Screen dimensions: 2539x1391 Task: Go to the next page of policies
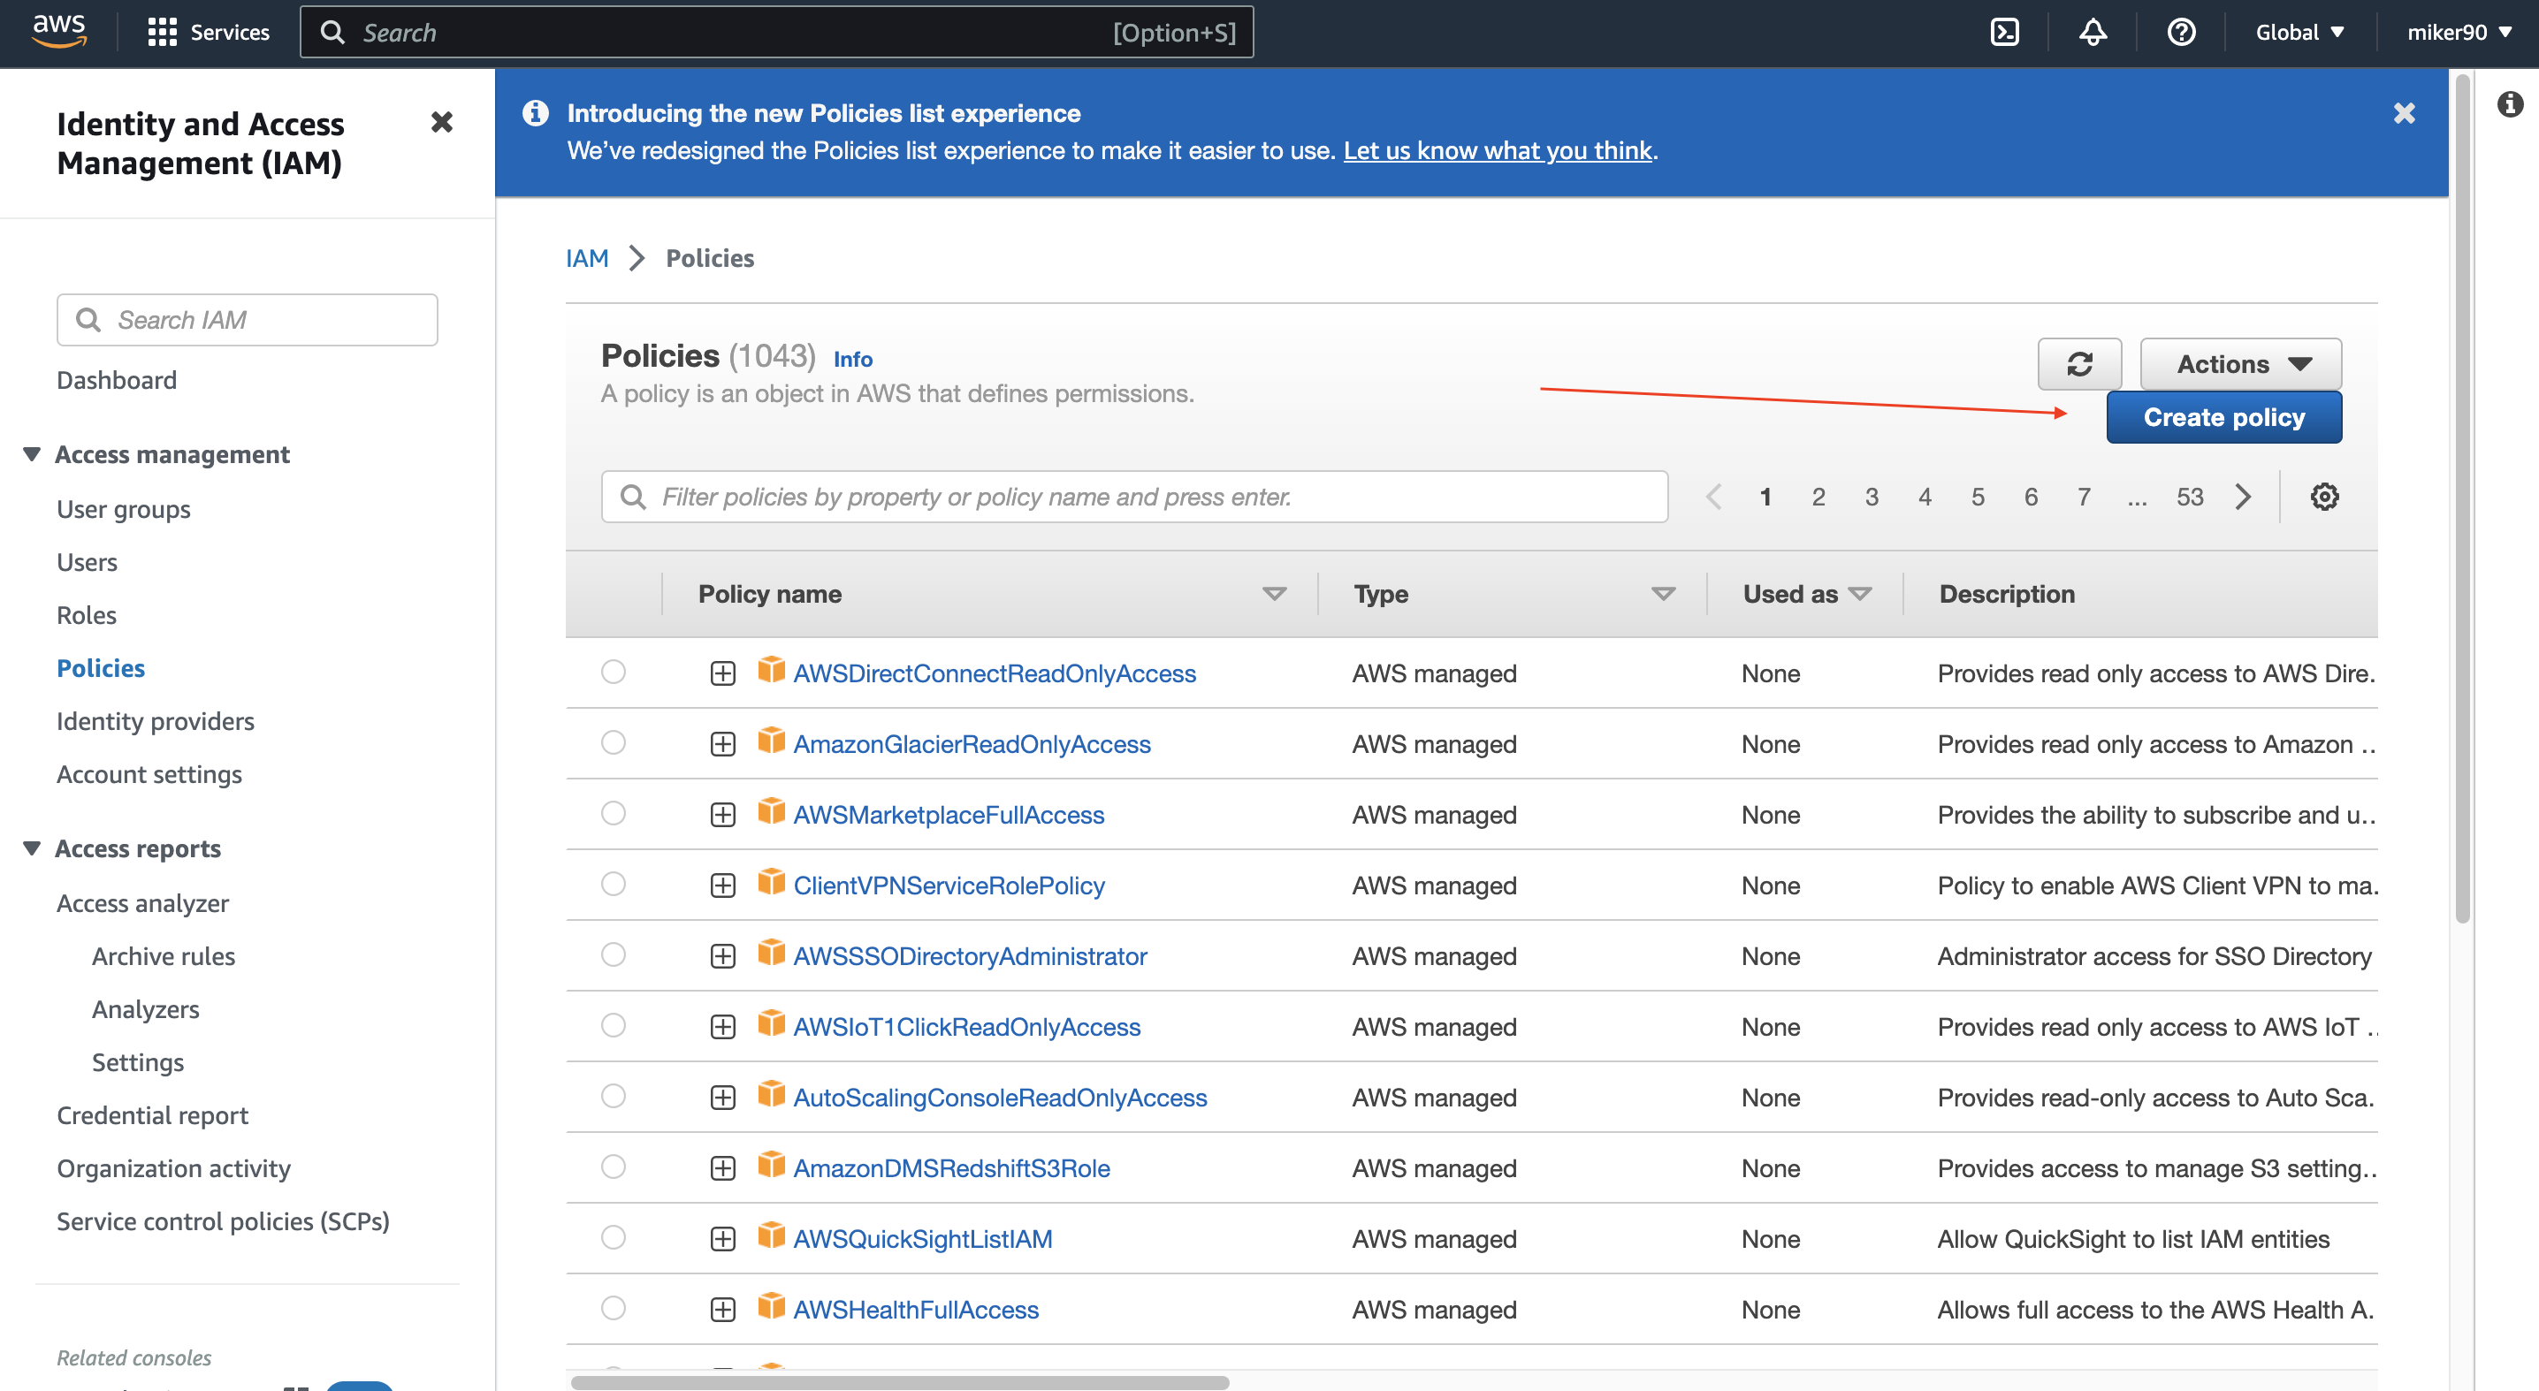tap(2244, 497)
